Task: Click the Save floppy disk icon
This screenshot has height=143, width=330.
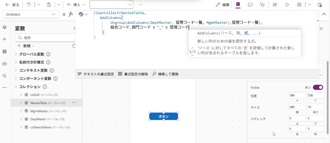Action: coord(299,5)
